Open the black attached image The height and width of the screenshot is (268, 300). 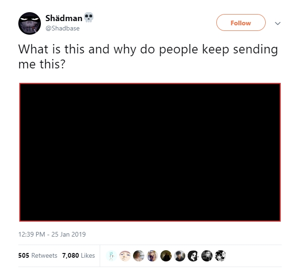150,152
